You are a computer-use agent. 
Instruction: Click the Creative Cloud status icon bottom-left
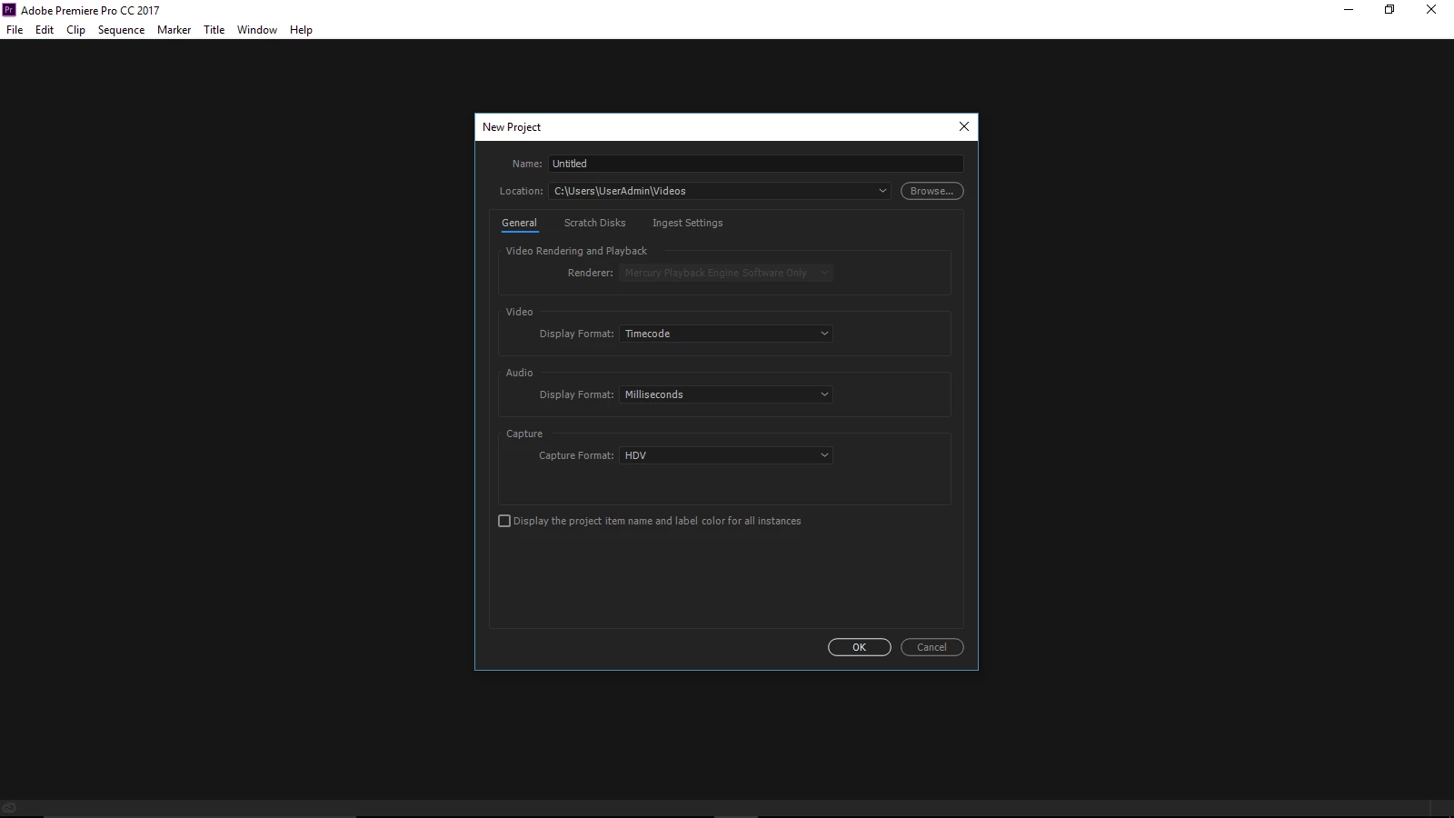9,808
